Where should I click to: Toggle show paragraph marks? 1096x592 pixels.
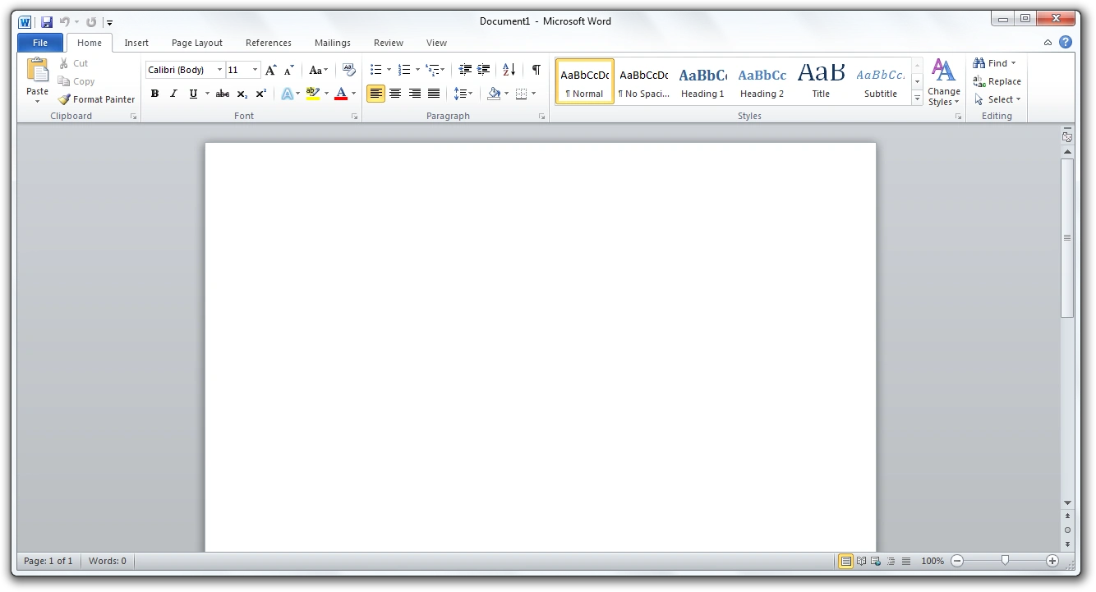(x=535, y=70)
